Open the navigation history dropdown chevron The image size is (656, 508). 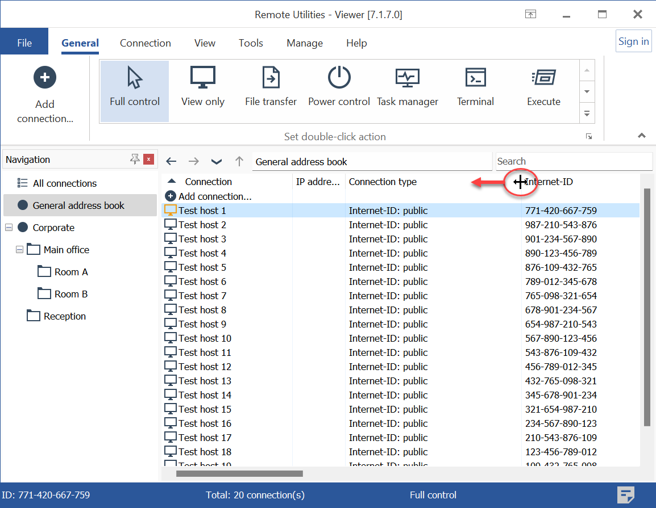coord(217,162)
